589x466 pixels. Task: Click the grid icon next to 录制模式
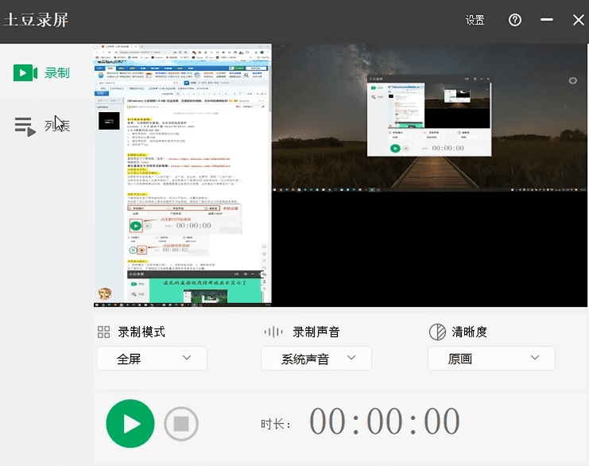click(103, 332)
